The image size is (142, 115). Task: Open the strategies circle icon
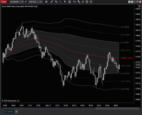pos(87,2)
